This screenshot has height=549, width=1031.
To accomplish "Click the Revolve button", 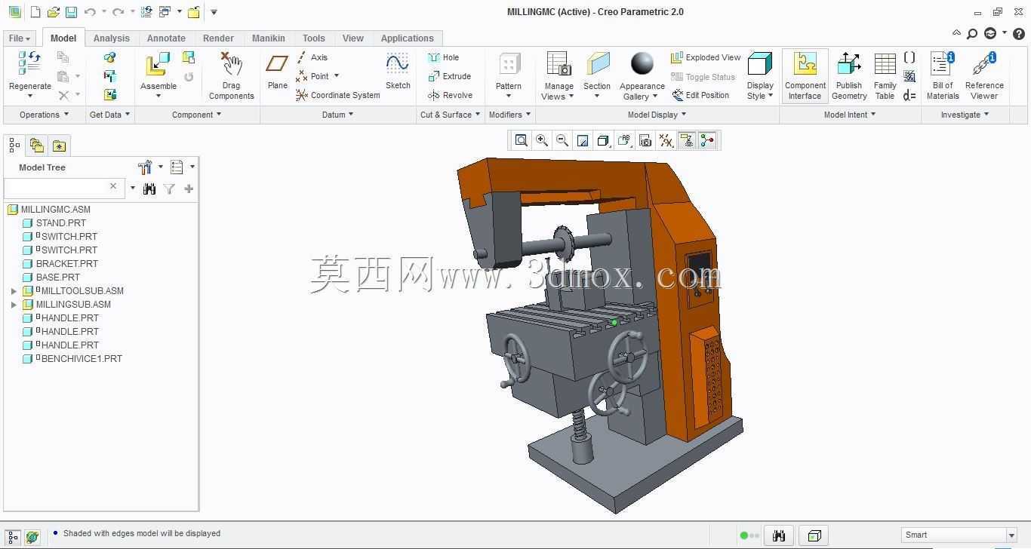I will [450, 95].
